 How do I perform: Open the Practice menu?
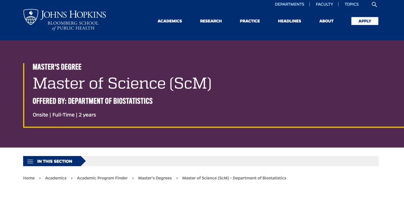250,21
